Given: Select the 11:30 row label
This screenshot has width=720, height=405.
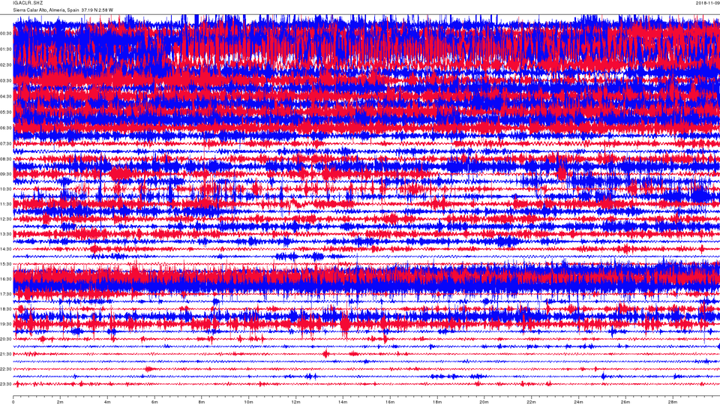Looking at the screenshot, I should (x=6, y=204).
